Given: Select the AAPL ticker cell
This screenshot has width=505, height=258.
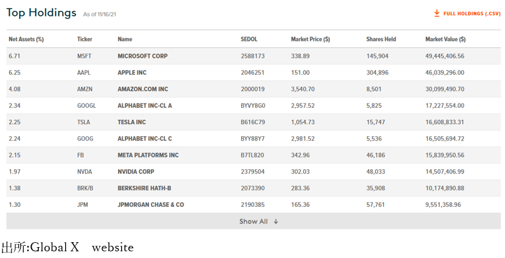Looking at the screenshot, I should pos(84,72).
